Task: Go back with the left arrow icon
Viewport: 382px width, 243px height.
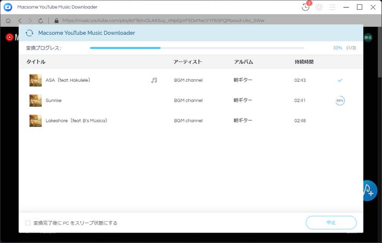Action: [x=20, y=21]
